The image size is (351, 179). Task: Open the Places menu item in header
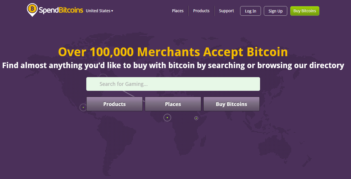tap(178, 11)
